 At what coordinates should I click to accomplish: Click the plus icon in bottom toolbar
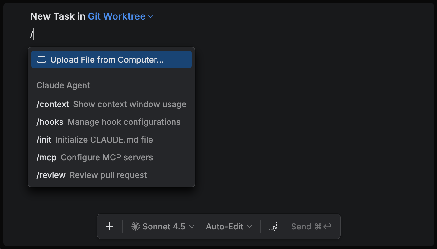(110, 226)
